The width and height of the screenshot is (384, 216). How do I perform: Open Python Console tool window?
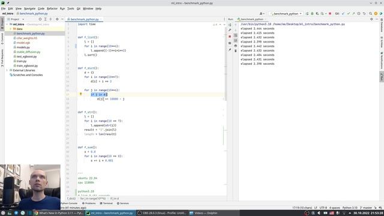pos(69,203)
